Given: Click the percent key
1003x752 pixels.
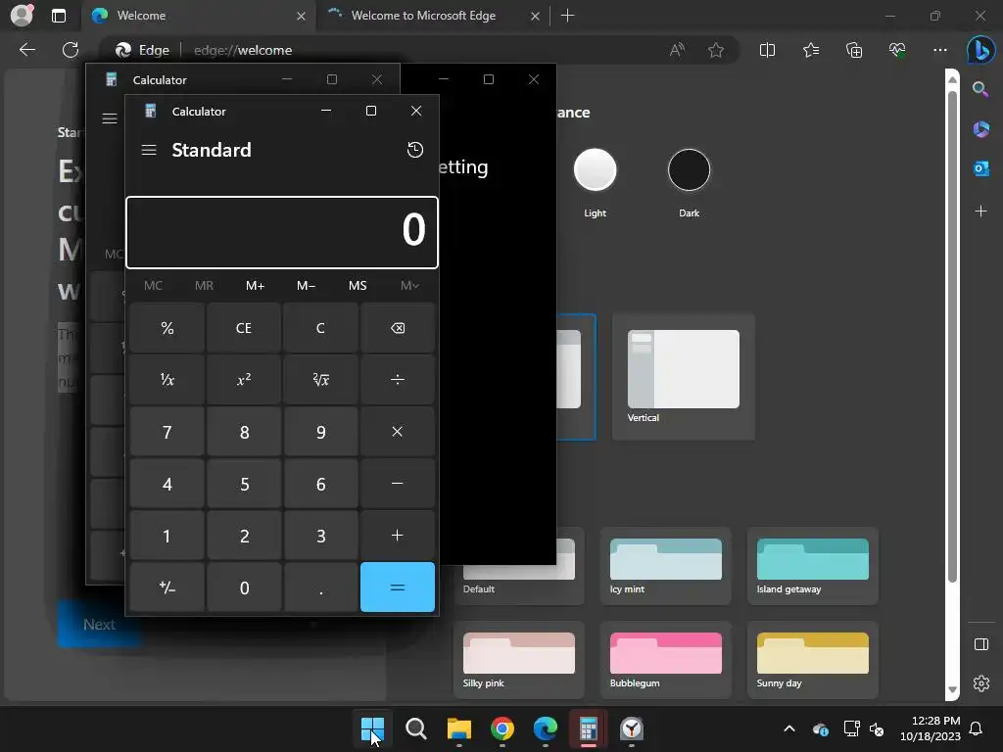Looking at the screenshot, I should point(167,328).
